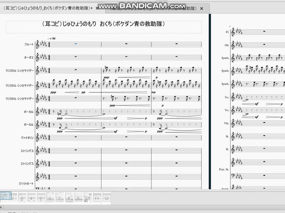The width and height of the screenshot is (285, 213).
Task: Select the フルート instrument name
Action: coord(29,44)
